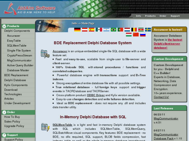Open the Products top menu
Screen dimensions: 189x141
pos(150,16)
